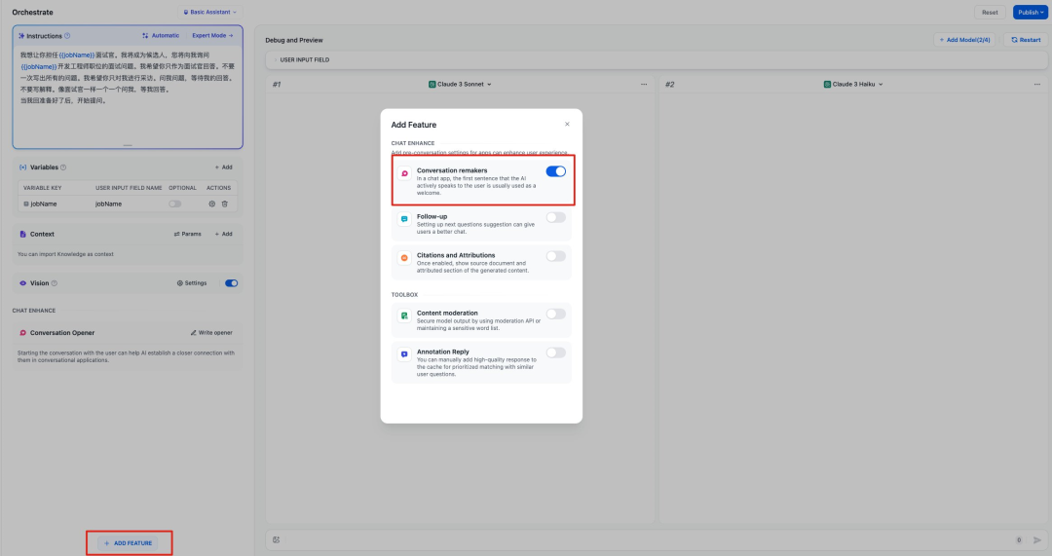The height and width of the screenshot is (556, 1052).
Task: Open Claude 3 Sonnet model selector
Action: [460, 85]
